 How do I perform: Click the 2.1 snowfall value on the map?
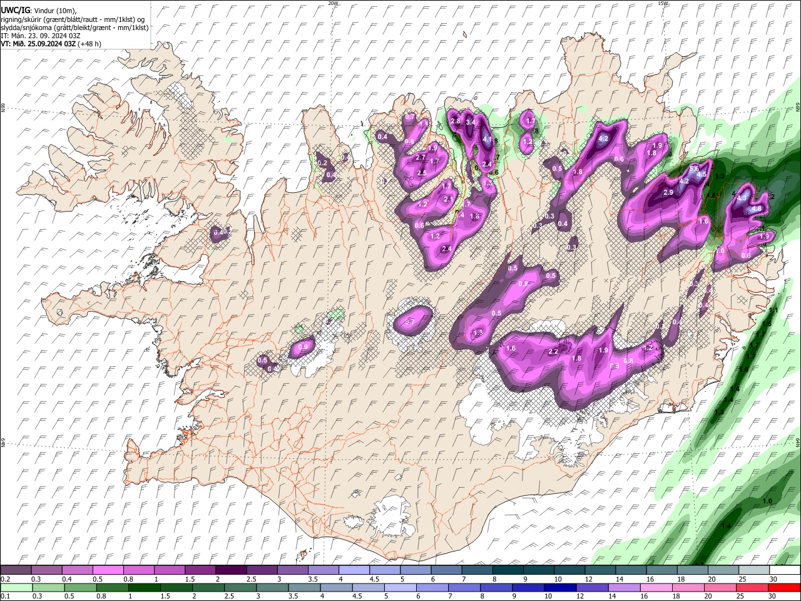click(448, 199)
